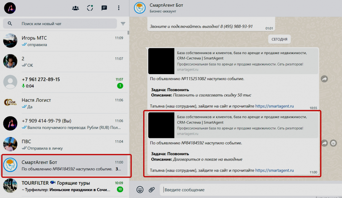Select СмартАгент Бот chat in list
This screenshot has height=198, width=342.
tap(64, 165)
